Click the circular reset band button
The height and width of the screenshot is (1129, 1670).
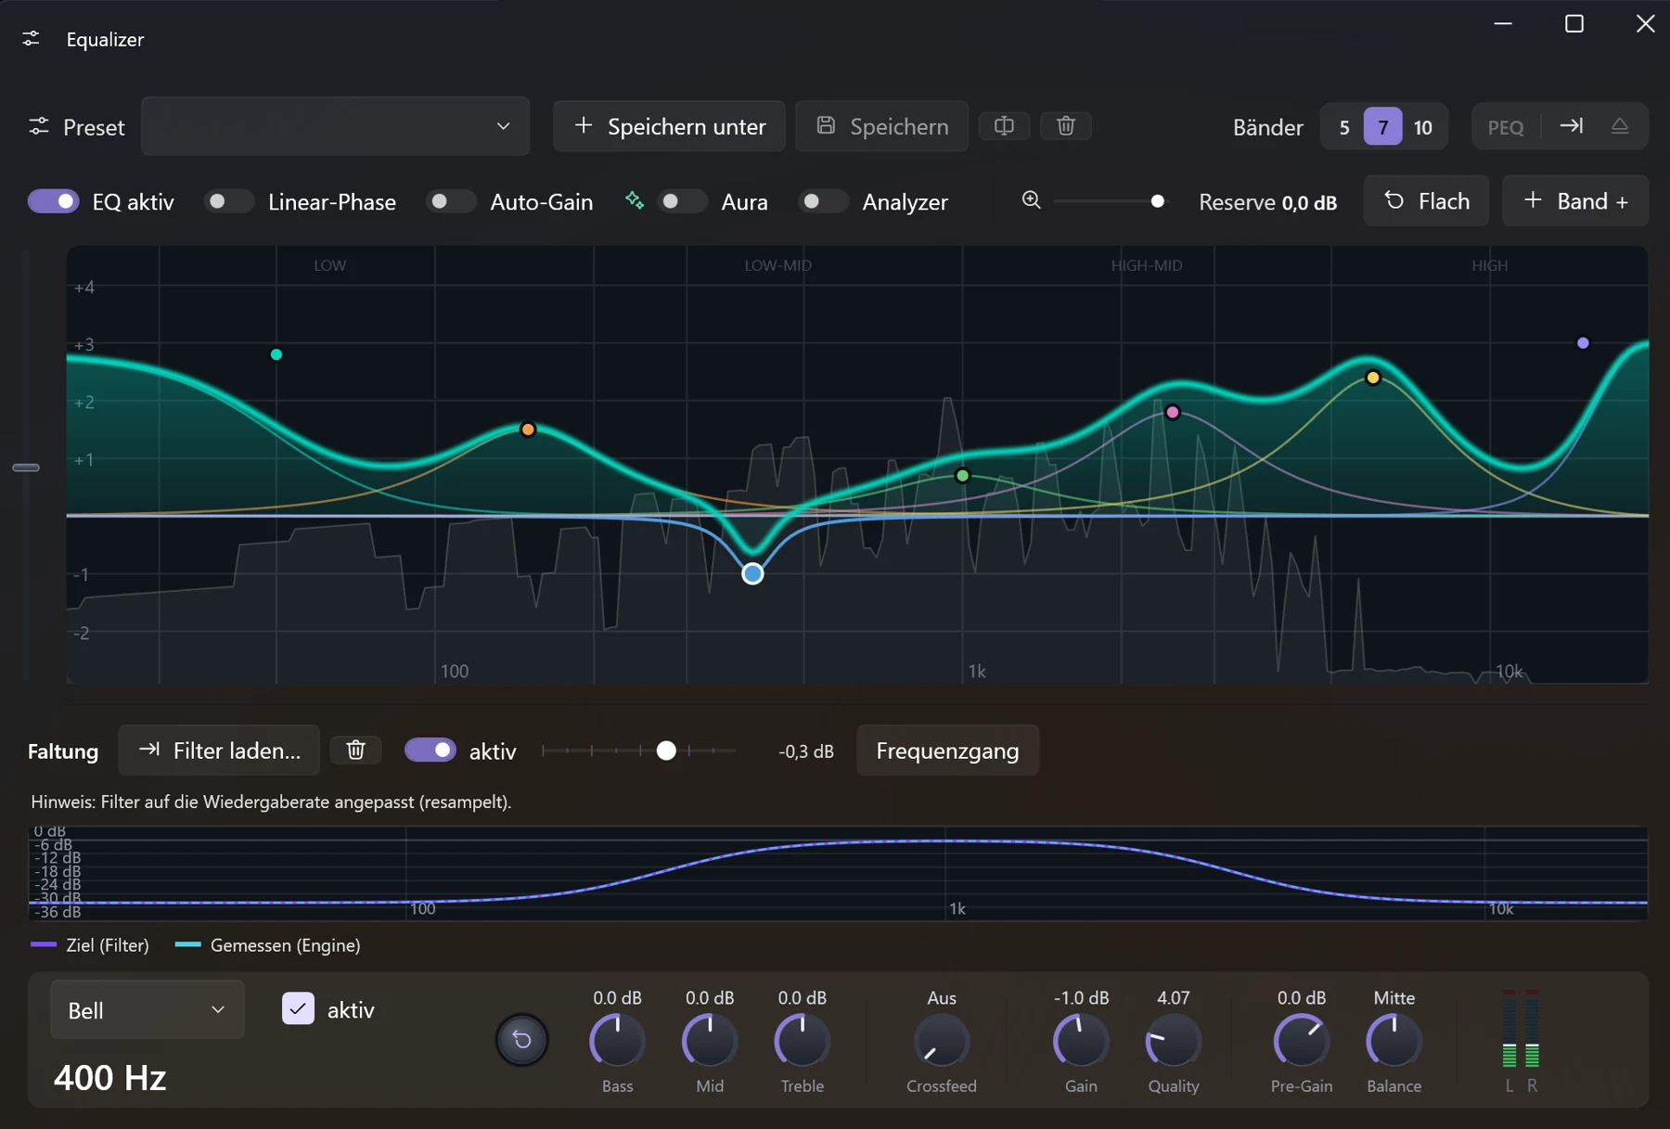[522, 1040]
